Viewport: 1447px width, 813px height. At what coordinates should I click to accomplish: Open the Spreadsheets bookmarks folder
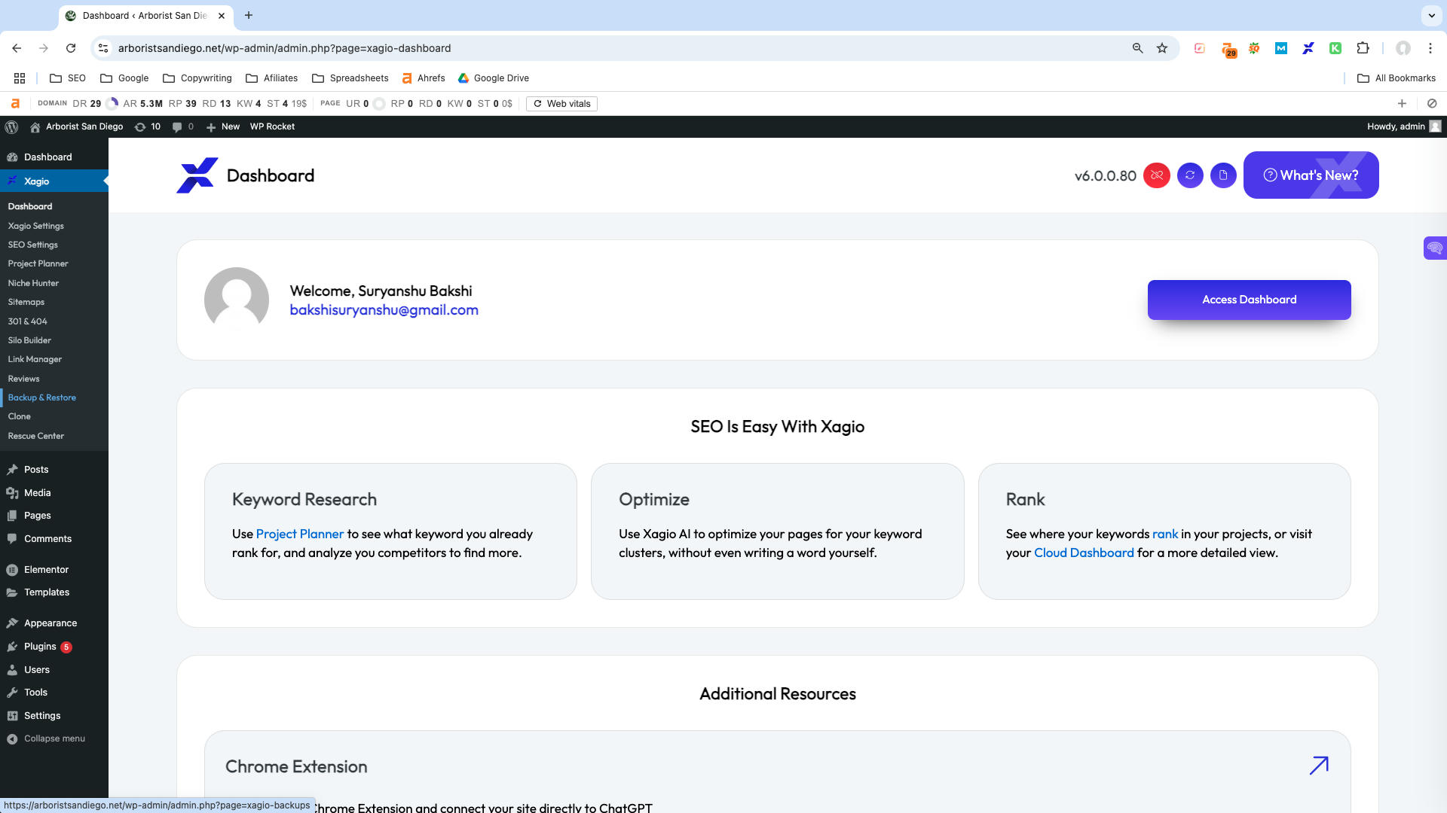click(x=350, y=78)
